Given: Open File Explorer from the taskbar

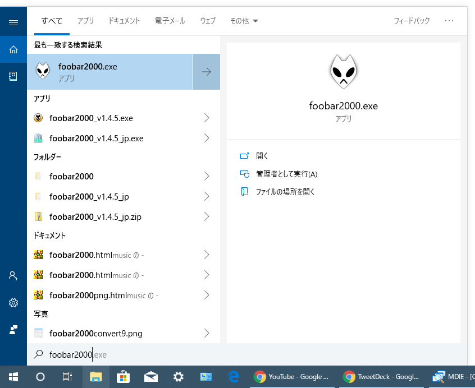Looking at the screenshot, I should [x=95, y=377].
